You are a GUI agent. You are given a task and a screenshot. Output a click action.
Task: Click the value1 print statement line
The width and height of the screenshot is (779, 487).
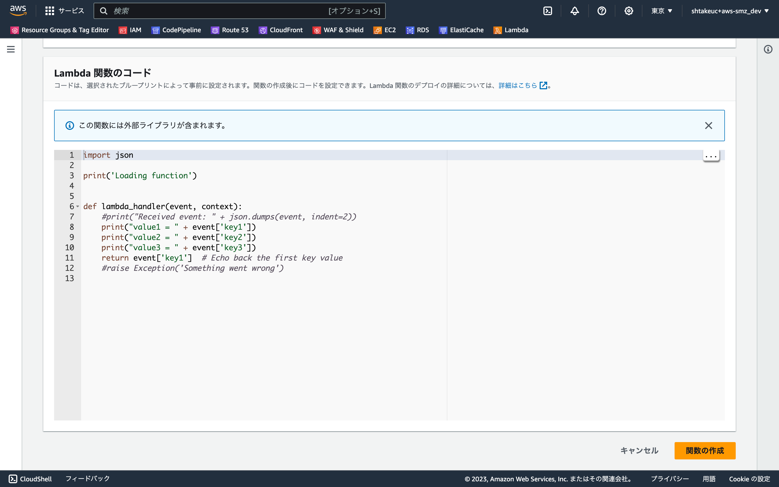(x=179, y=227)
